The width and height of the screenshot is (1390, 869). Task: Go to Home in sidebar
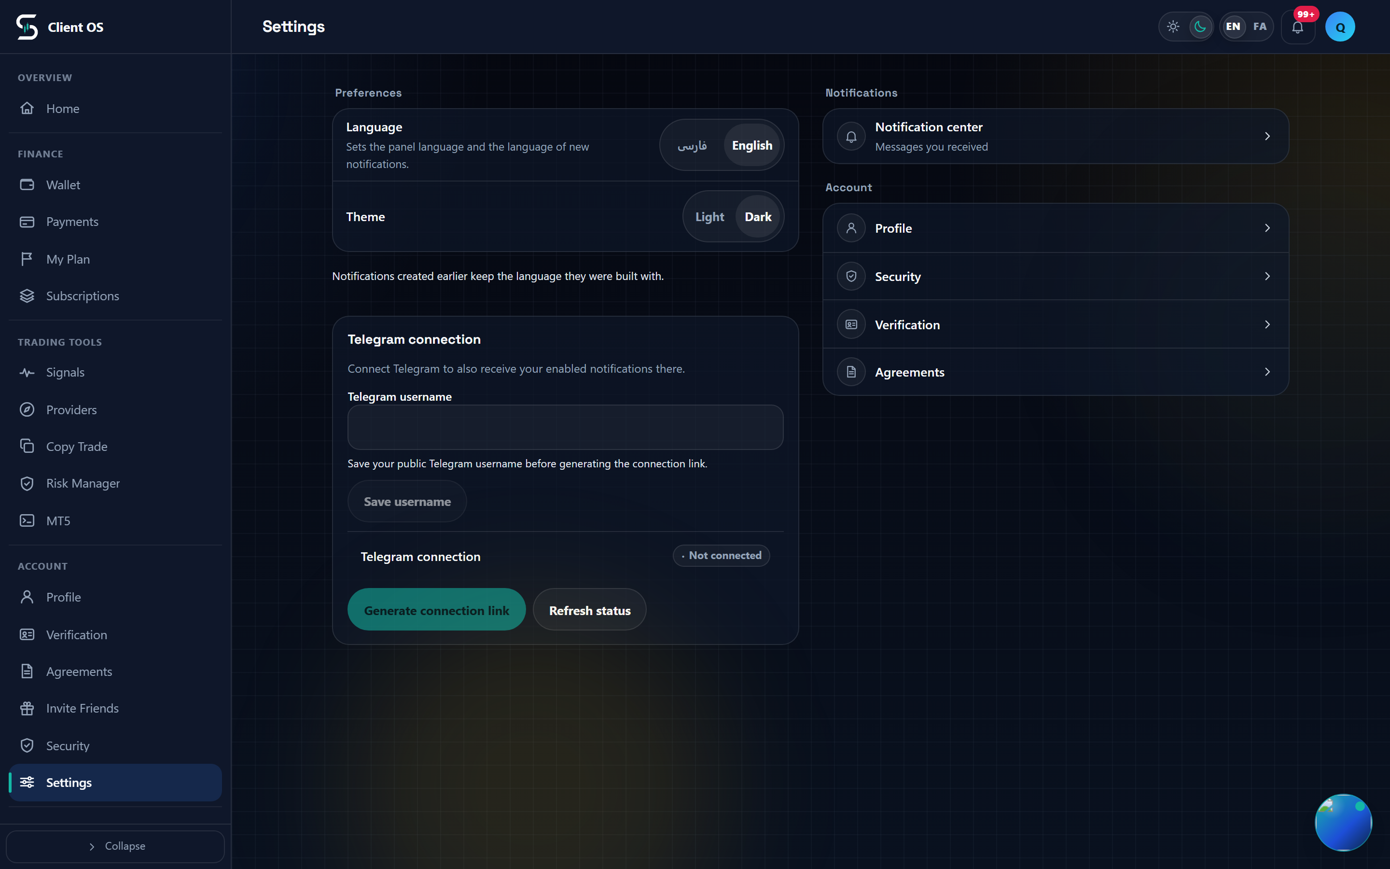[115, 108]
